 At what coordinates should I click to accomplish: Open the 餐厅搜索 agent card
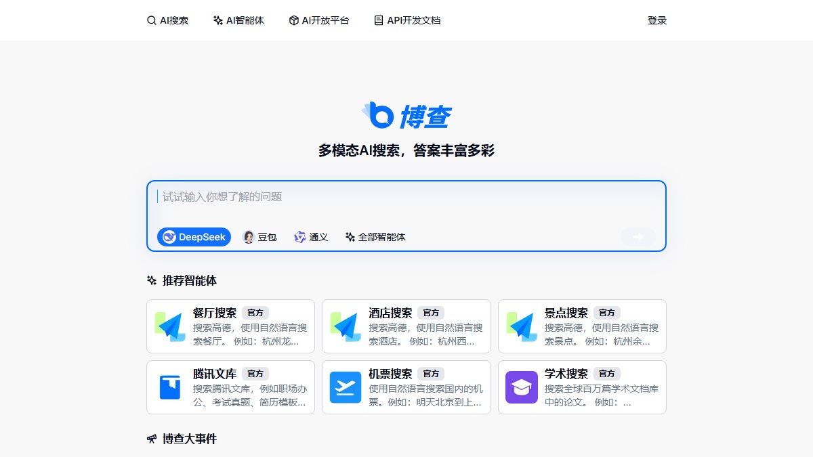point(231,326)
